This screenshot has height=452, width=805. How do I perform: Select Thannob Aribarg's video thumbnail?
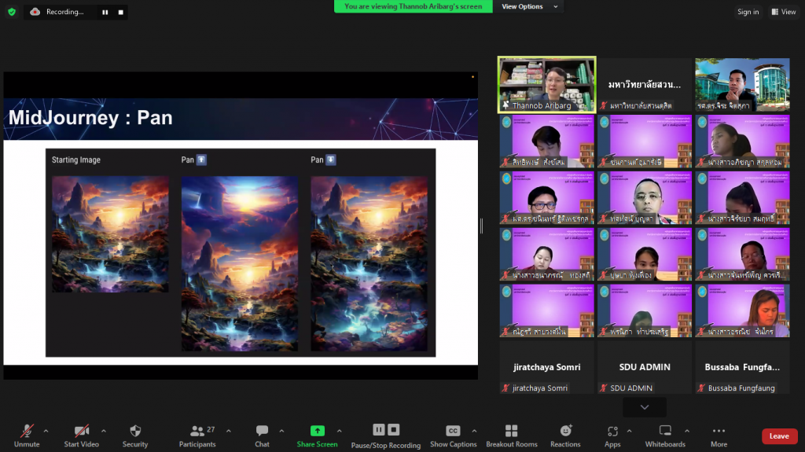[x=546, y=83]
